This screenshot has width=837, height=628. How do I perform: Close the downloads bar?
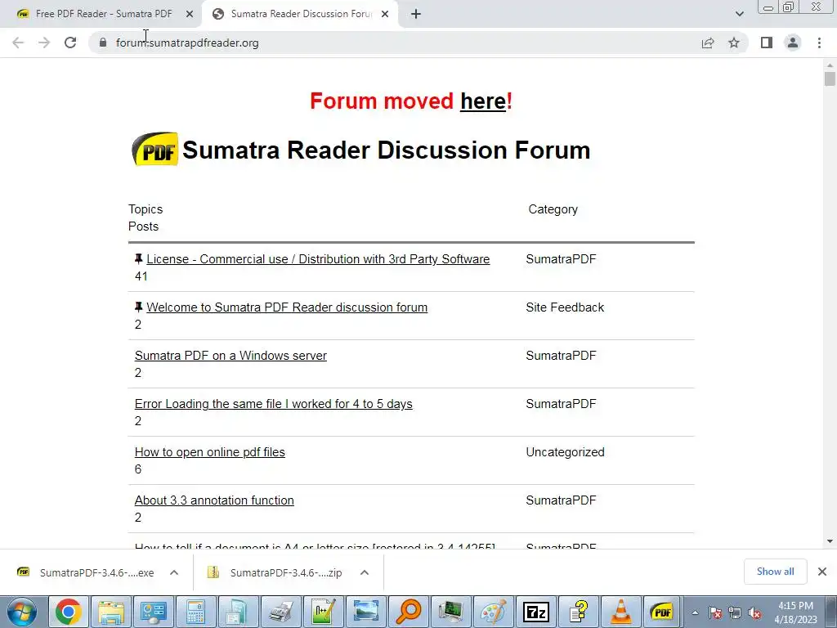pyautogui.click(x=822, y=572)
